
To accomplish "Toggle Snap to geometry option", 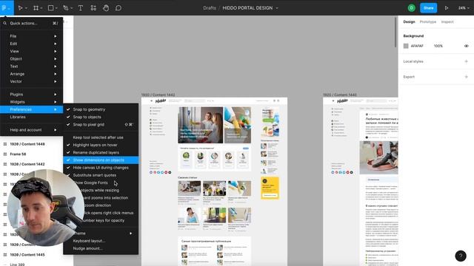I will (101, 109).
